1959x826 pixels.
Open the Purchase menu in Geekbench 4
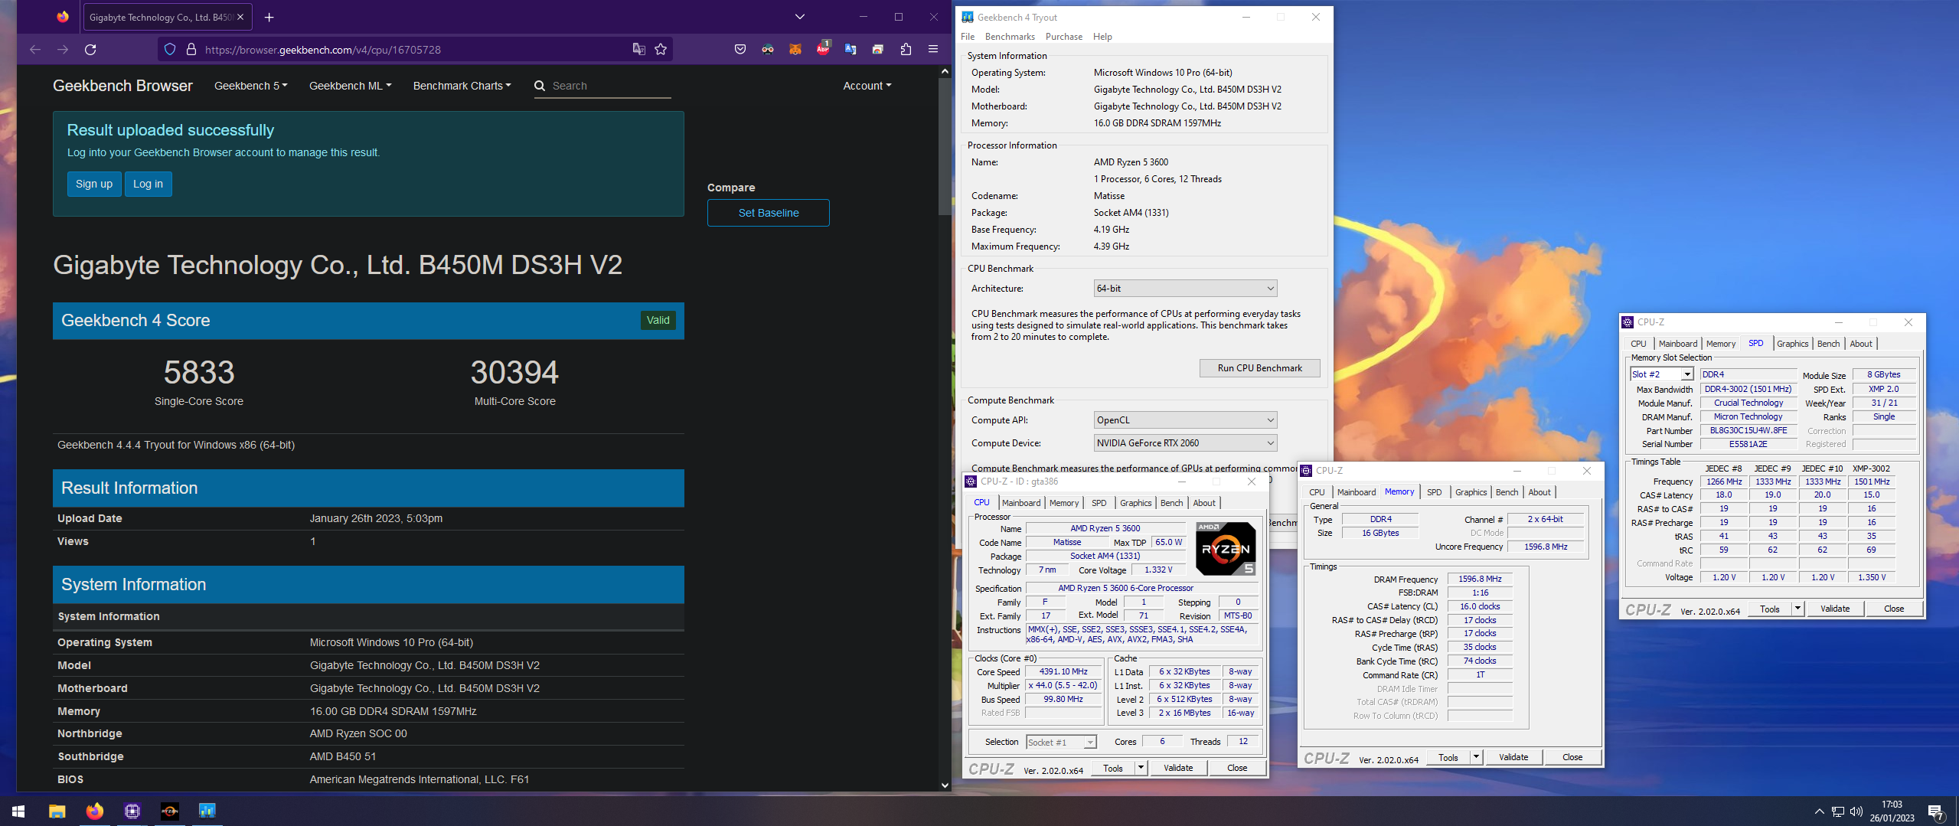tap(1064, 37)
